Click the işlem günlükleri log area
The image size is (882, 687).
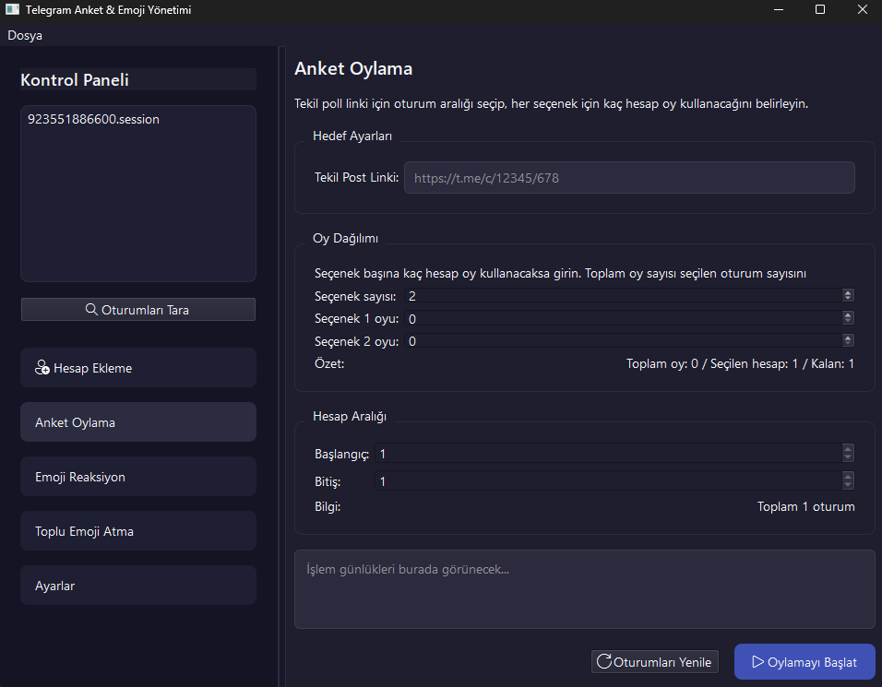click(x=584, y=589)
